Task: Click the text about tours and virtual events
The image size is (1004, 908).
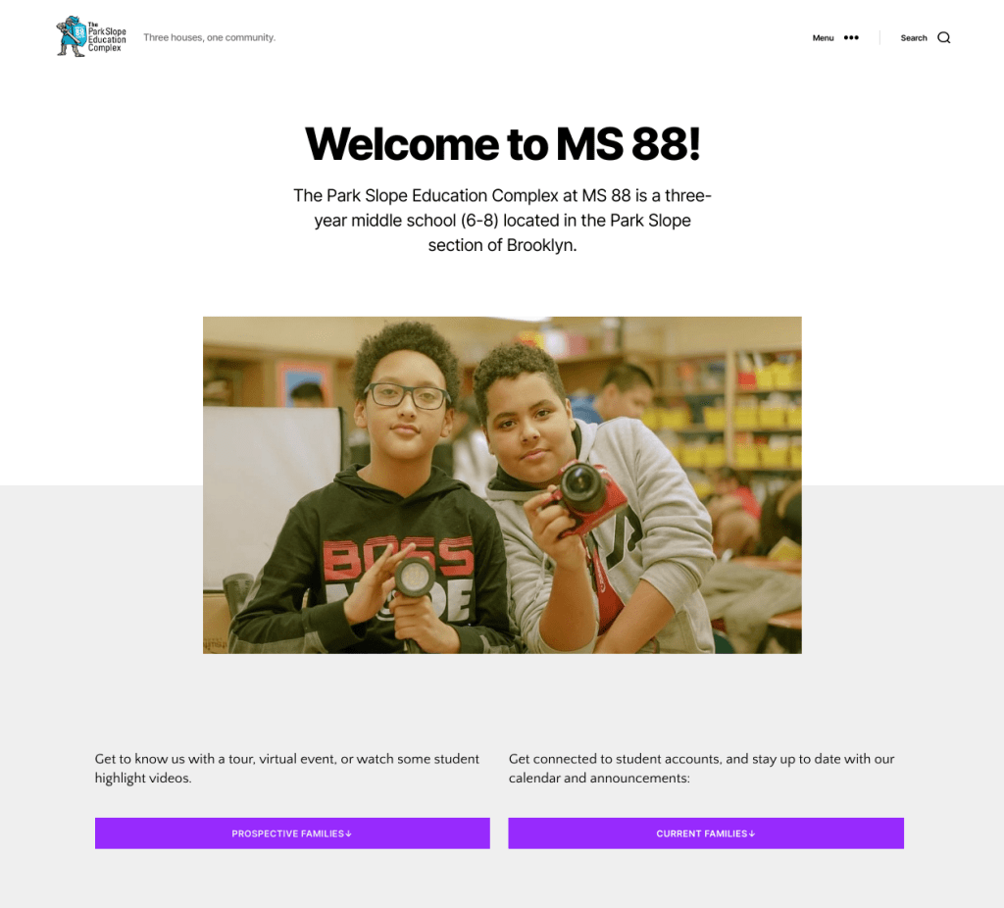Action: click(287, 769)
